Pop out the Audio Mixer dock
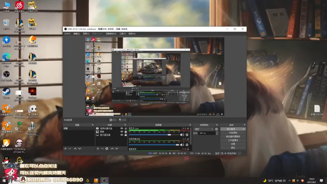This screenshot has height=184, width=327. pos(190,125)
